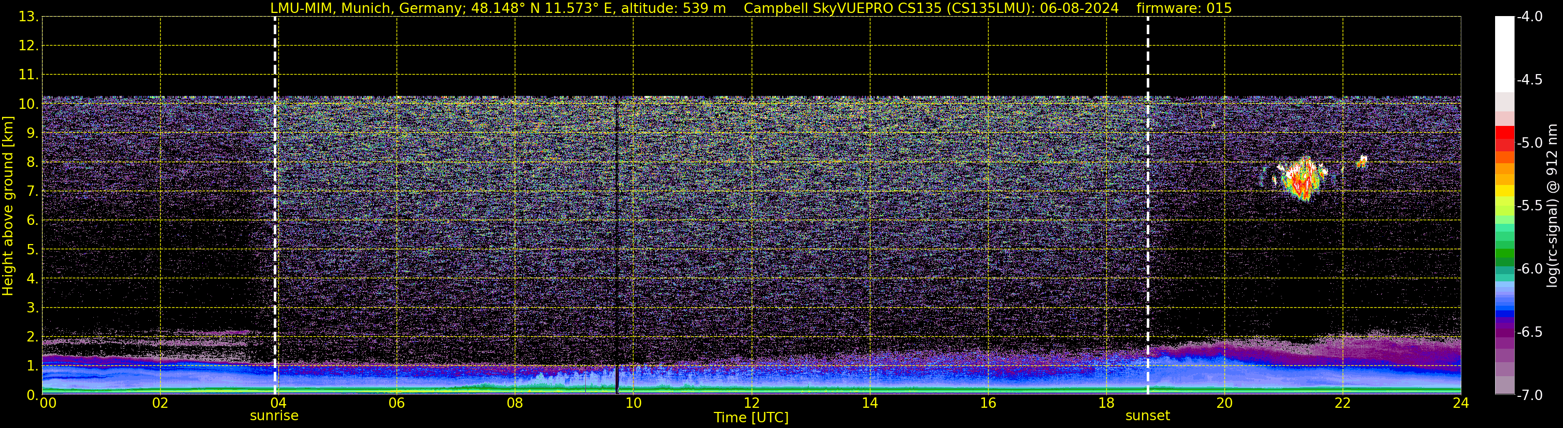Click the height axis tick '3.'
Viewport: 1563px width, 428px height.
(x=32, y=308)
